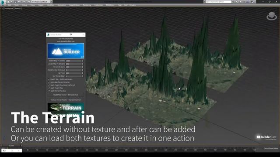Open the Help menu
The width and height of the screenshot is (280, 157).
(x=119, y=5)
